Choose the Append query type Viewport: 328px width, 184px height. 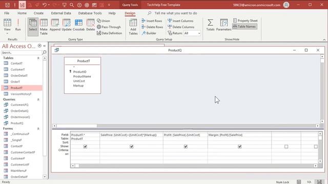[x=55, y=25]
